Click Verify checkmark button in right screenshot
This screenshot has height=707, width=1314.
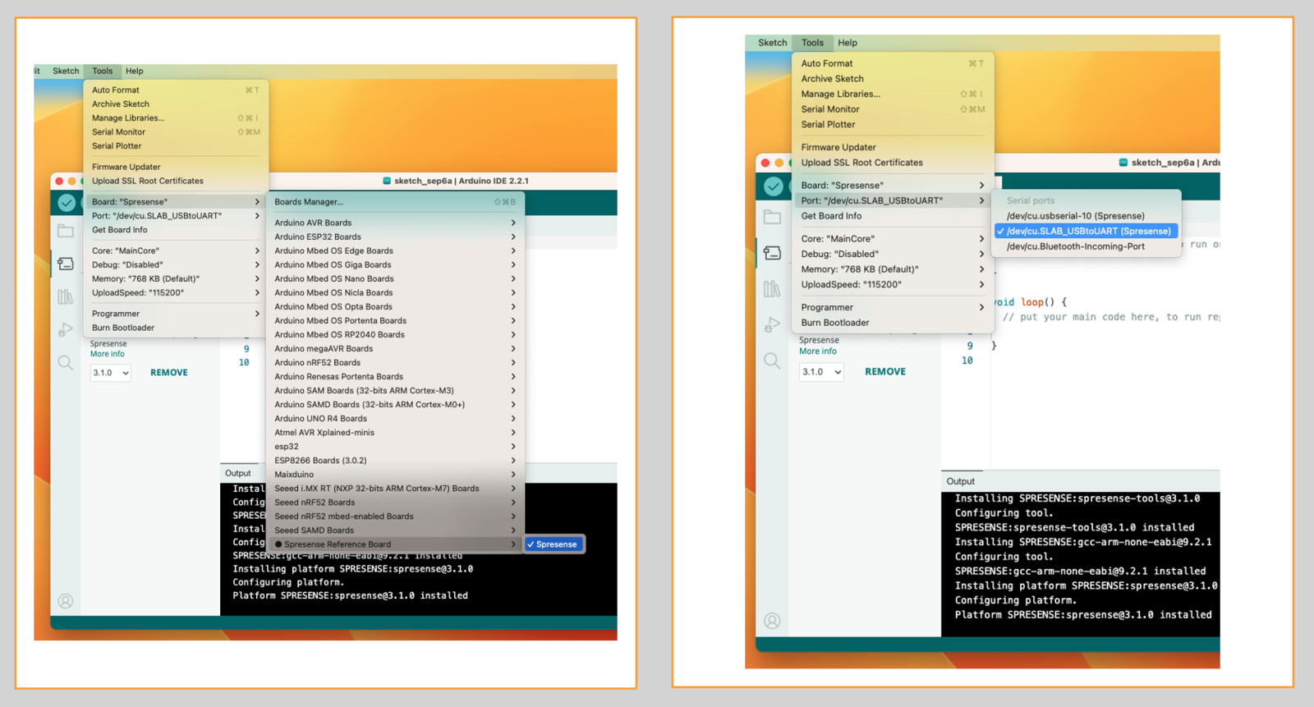click(x=773, y=186)
